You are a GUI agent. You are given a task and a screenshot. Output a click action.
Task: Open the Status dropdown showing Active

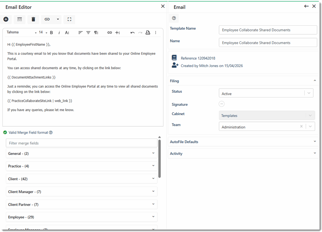pos(266,93)
